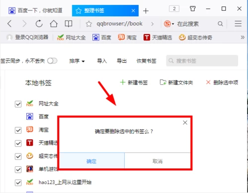Open 淘宝 bookmark in bookmarks bar
Image resolution: width=248 pixels, height=193 pixels.
pyautogui.click(x=127, y=38)
